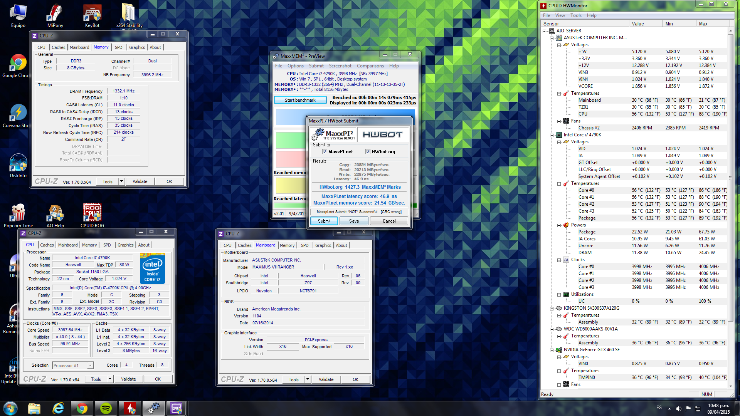
Task: Toggle the HWbot.org submit checkbox
Action: [x=368, y=152]
